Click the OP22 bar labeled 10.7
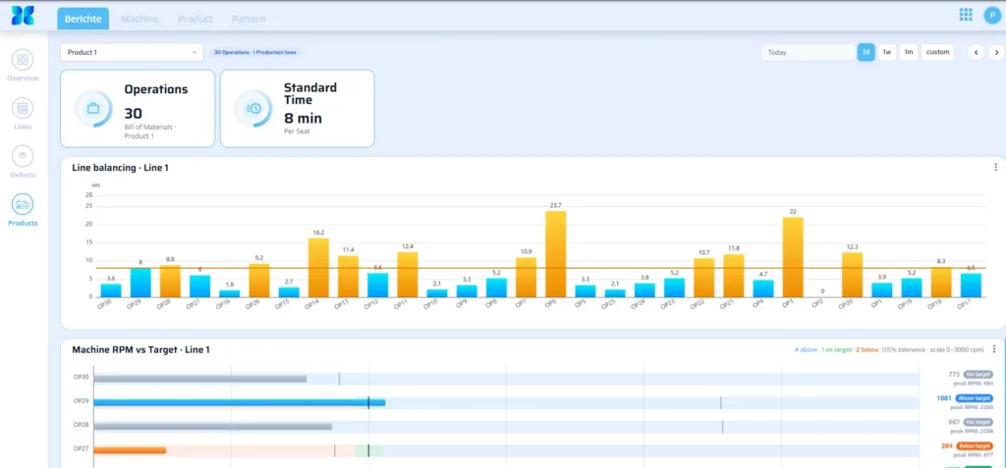The width and height of the screenshot is (1006, 468). click(x=703, y=278)
